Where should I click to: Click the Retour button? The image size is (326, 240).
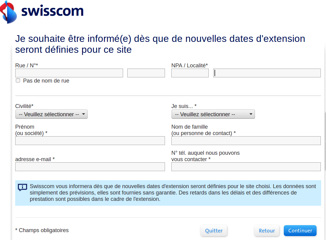point(266,231)
